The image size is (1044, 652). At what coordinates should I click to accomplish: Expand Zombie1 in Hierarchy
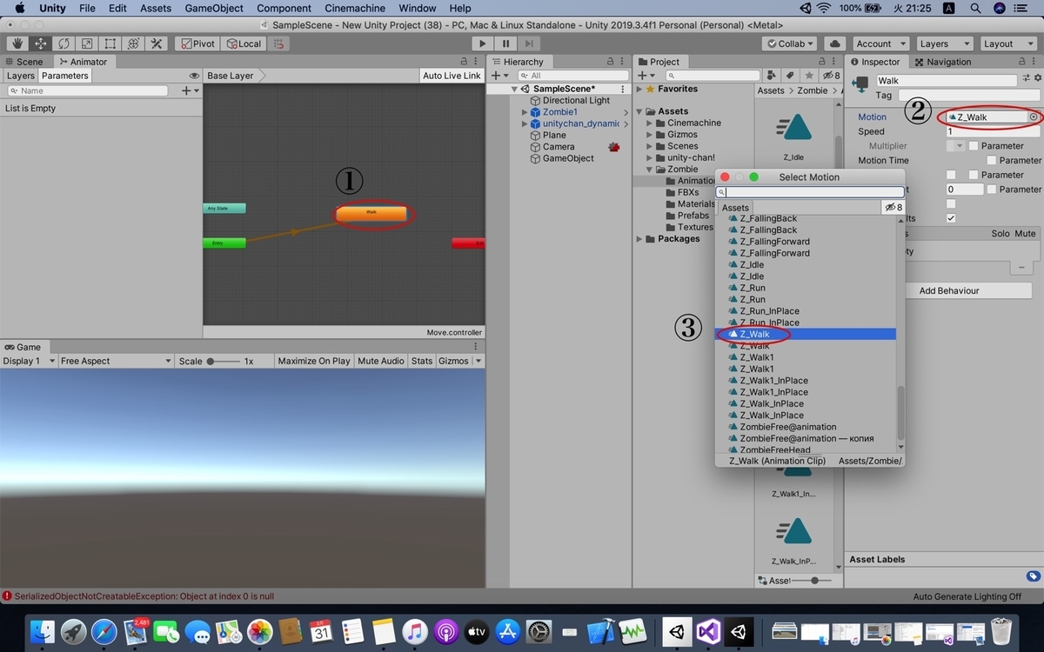[x=525, y=112]
